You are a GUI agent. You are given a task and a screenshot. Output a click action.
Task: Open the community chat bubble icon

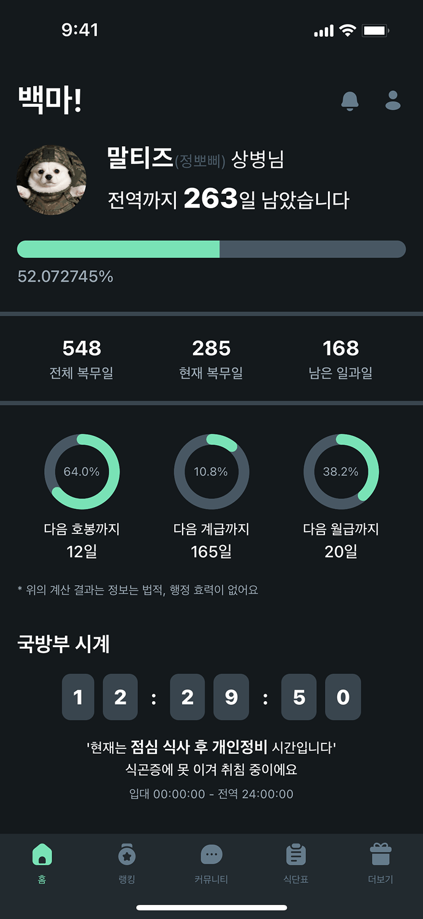(211, 855)
